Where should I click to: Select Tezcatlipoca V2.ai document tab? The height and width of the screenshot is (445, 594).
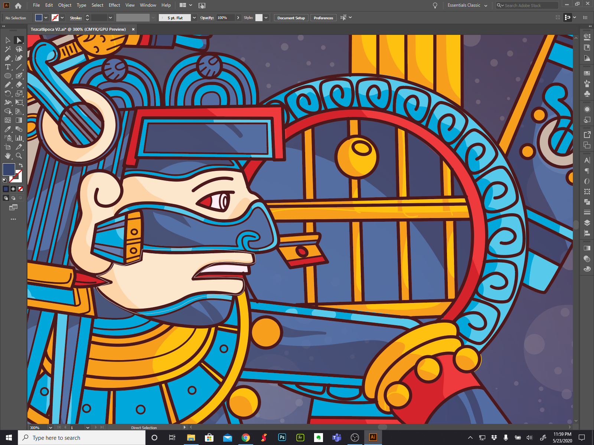[78, 29]
